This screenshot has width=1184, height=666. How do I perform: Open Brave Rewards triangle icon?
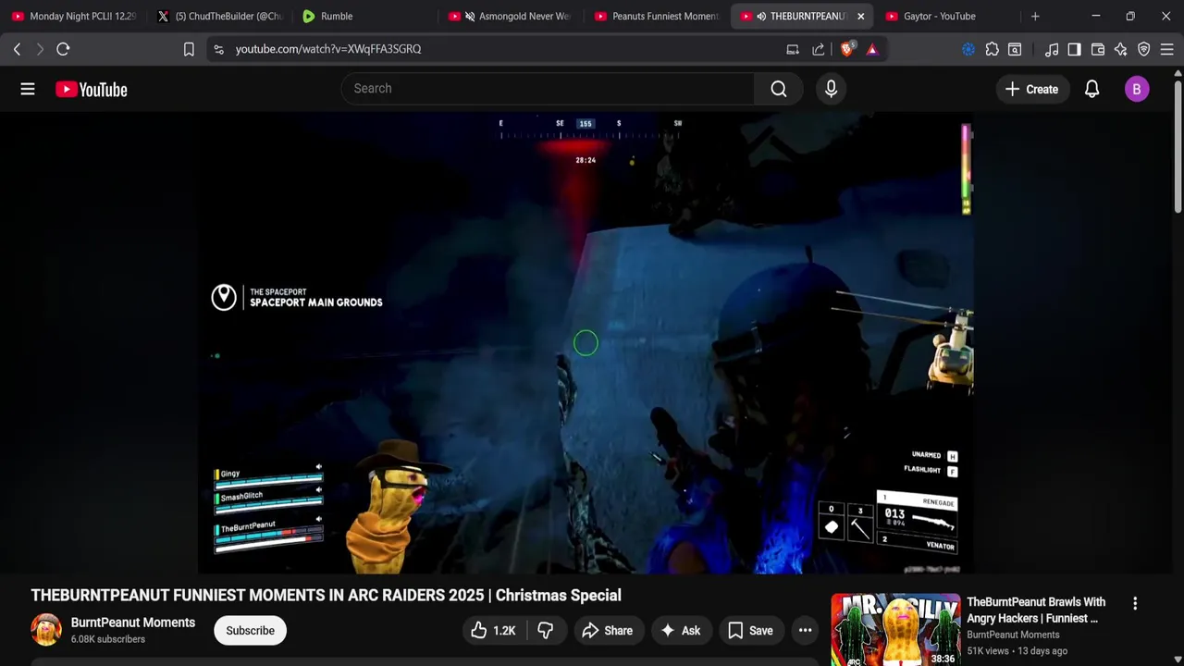click(x=872, y=49)
